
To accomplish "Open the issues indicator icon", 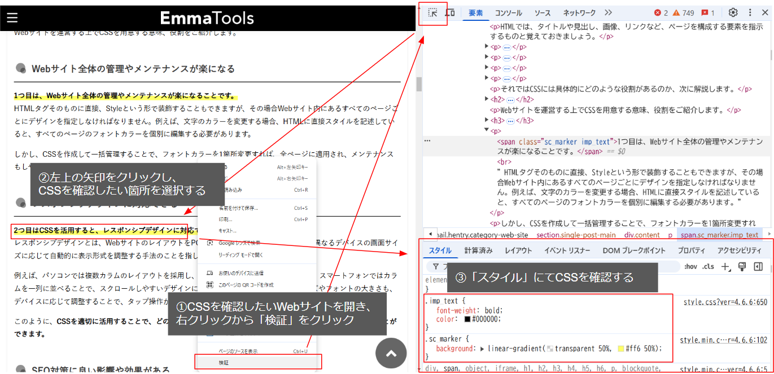I will pyautogui.click(x=705, y=12).
